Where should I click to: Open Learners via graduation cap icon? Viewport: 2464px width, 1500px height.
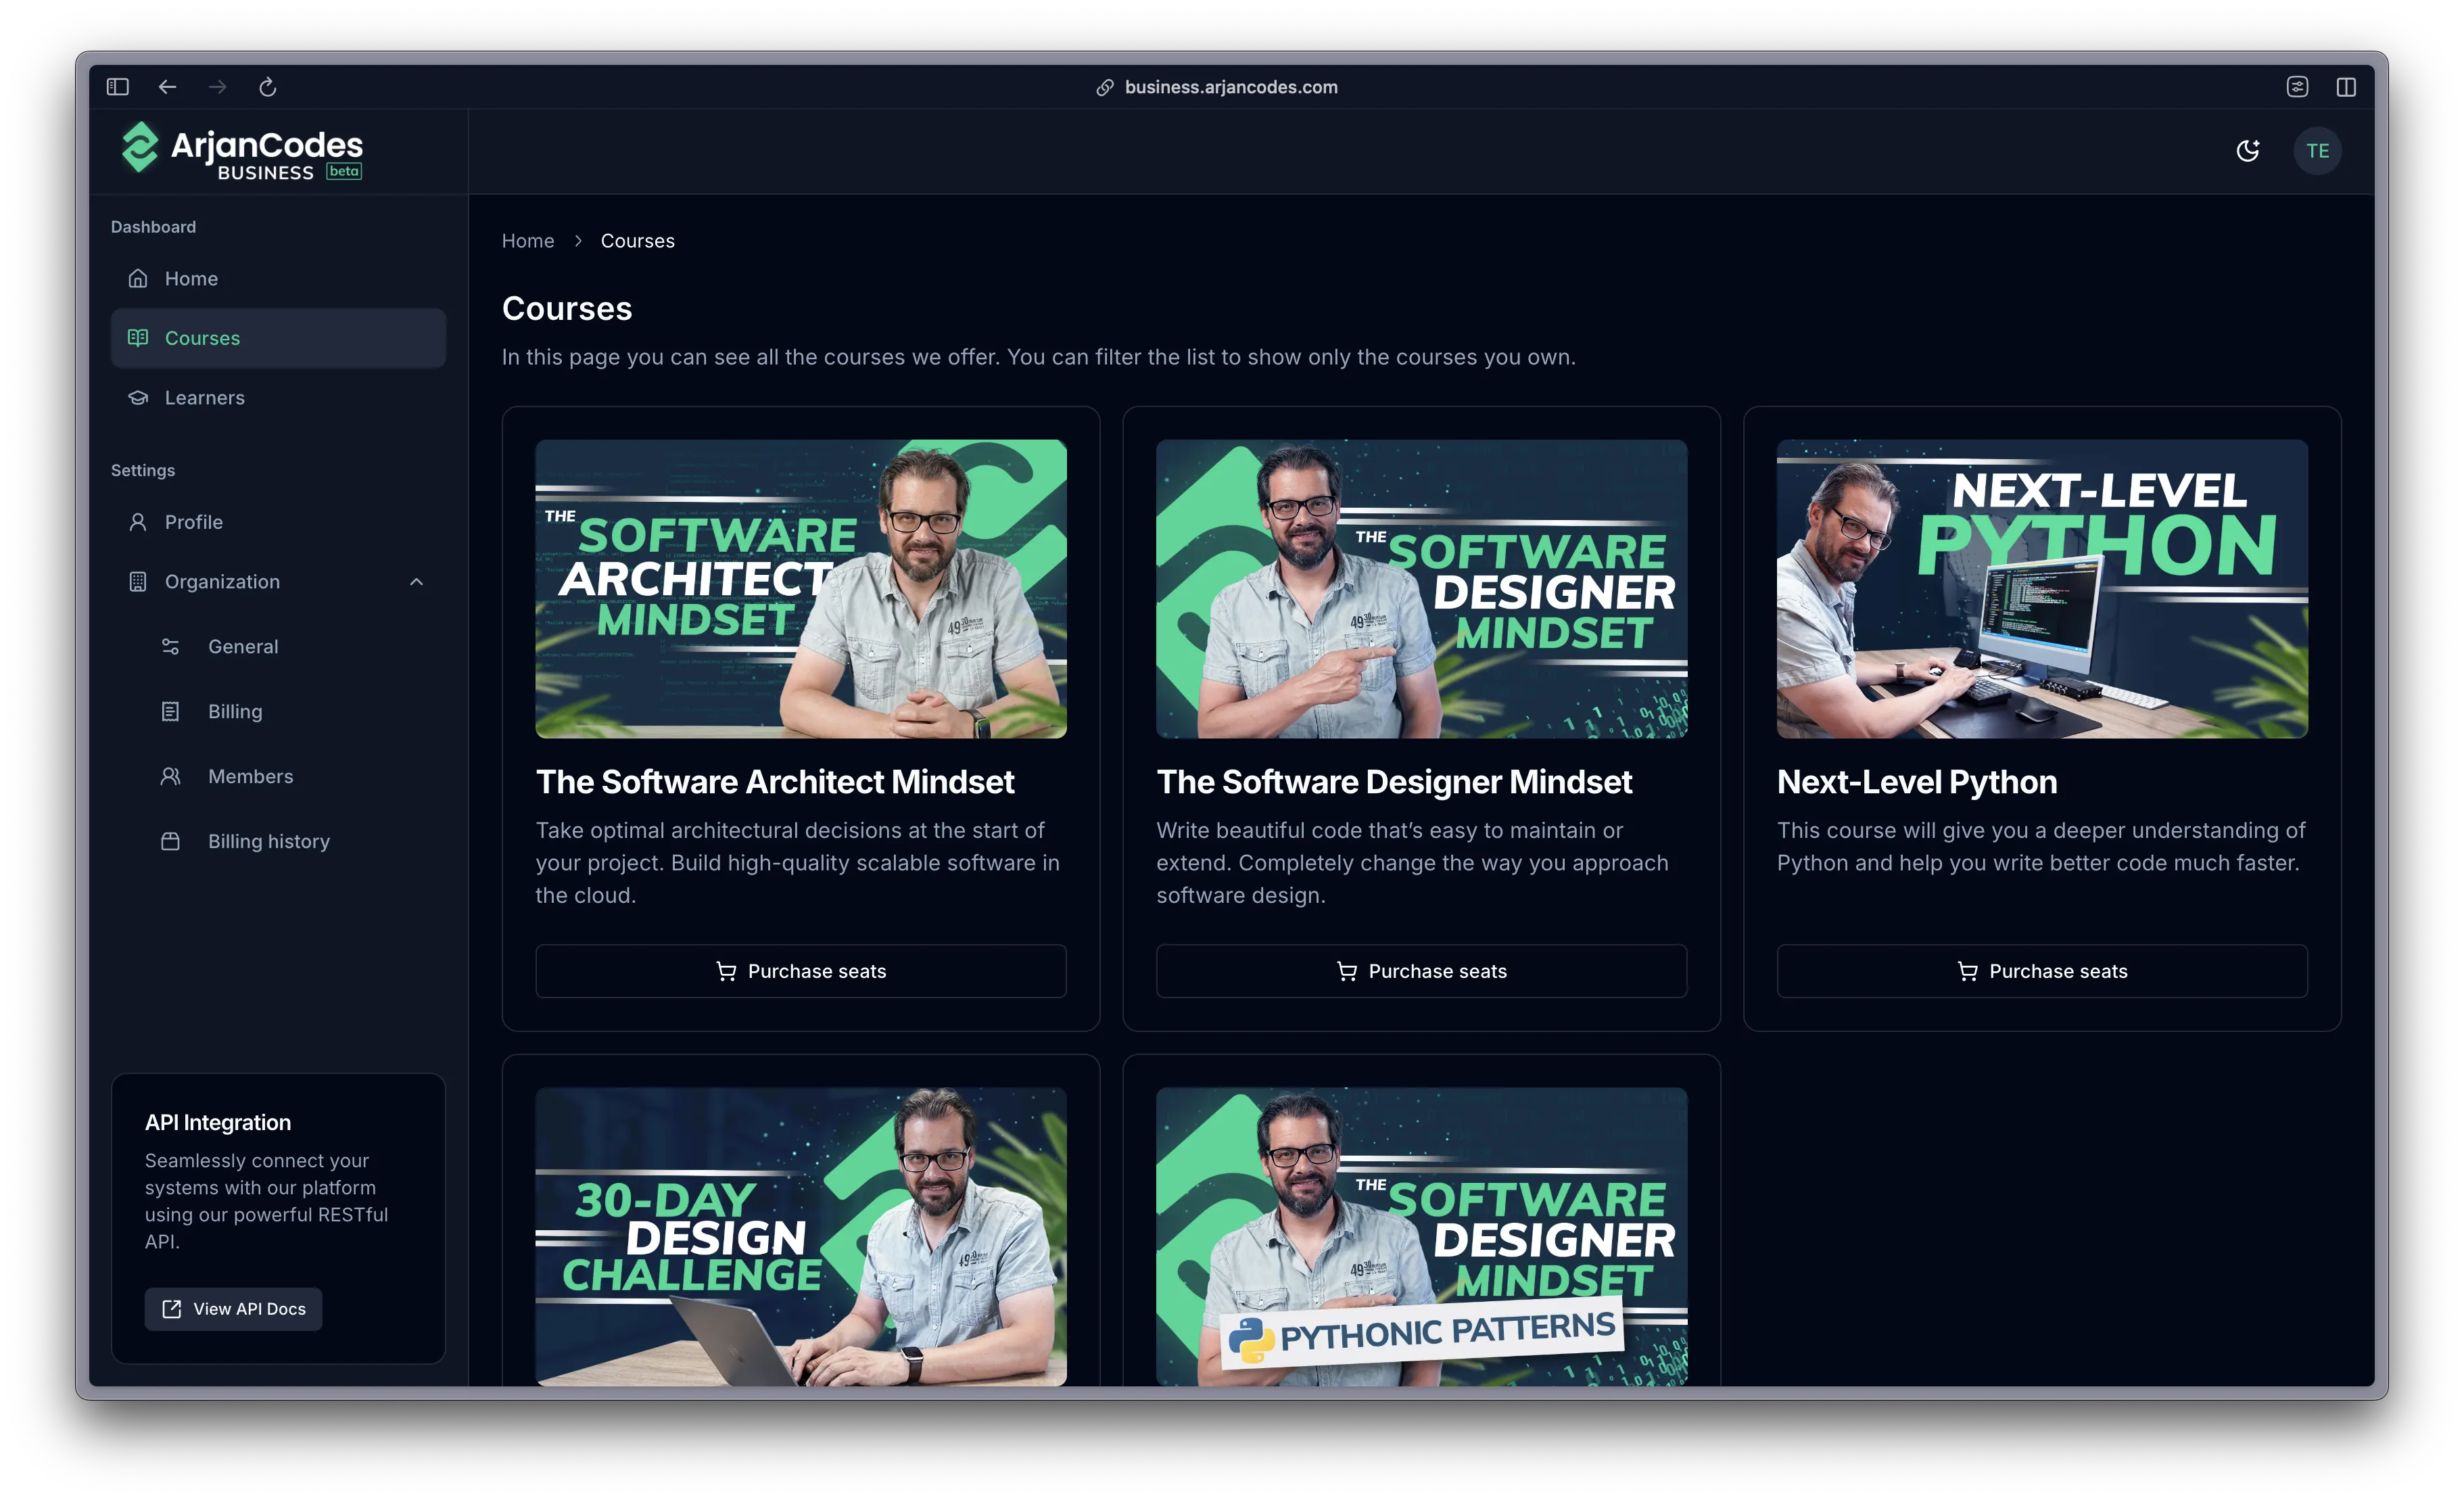click(139, 397)
